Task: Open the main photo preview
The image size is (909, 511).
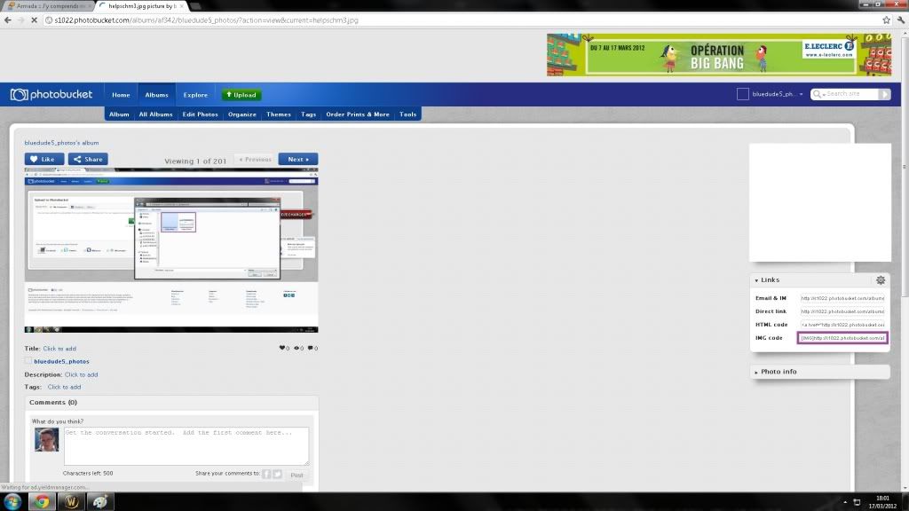Action: [x=171, y=250]
